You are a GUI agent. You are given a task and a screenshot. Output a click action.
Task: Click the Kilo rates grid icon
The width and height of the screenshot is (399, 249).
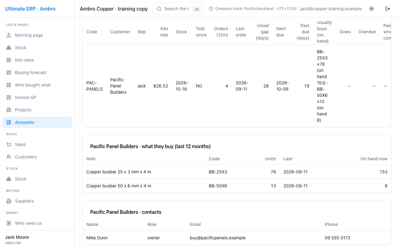point(9,60)
